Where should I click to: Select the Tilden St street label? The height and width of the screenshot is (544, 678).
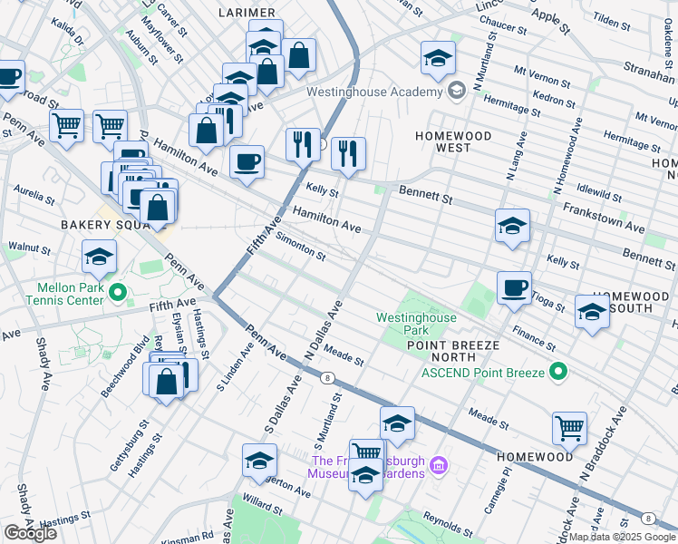(612, 21)
